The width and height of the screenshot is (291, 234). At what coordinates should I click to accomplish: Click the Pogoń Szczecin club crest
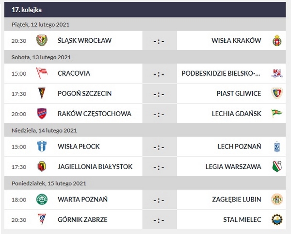point(42,93)
